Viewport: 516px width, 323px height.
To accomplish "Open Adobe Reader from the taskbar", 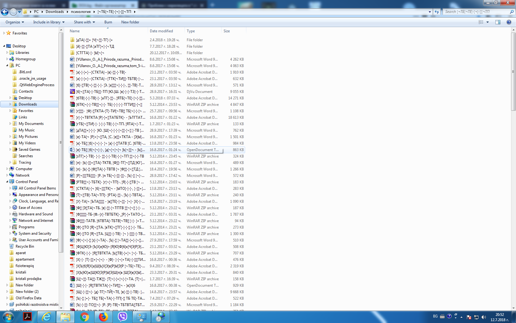I will click(27, 317).
